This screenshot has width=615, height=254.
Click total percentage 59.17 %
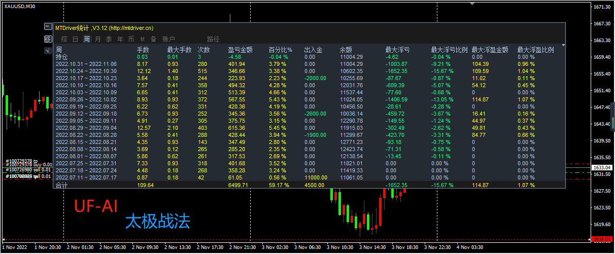(x=279, y=186)
